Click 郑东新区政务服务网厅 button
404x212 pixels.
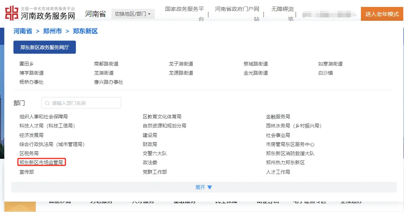point(45,47)
